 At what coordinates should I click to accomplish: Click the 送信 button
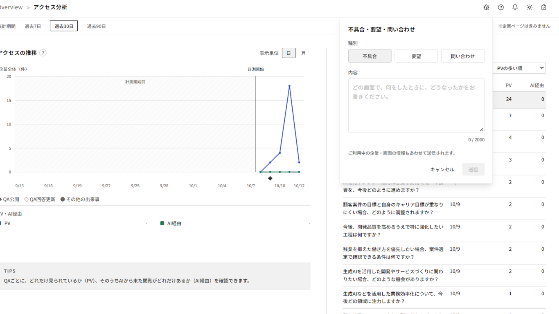point(473,169)
